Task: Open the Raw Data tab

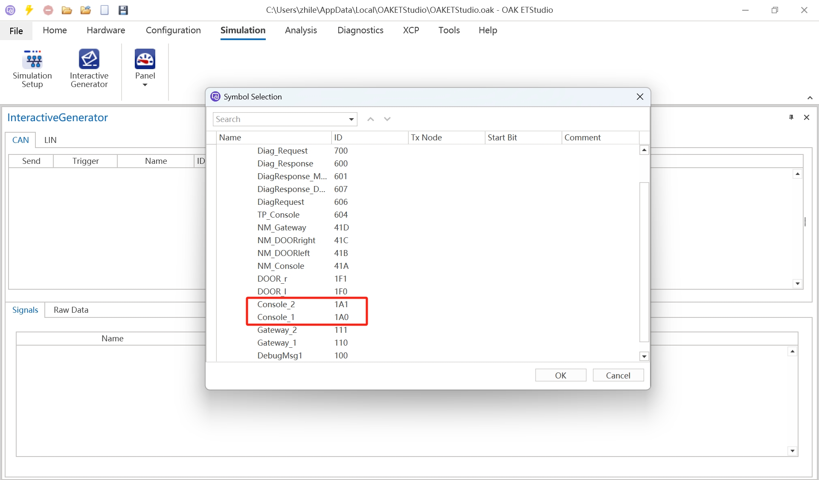Action: click(71, 310)
